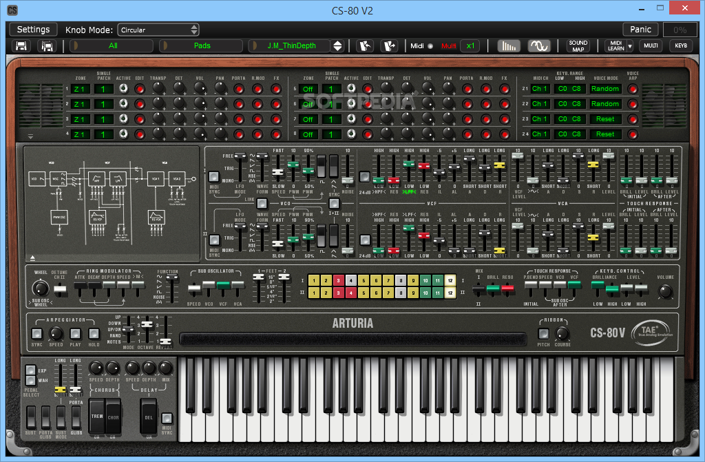Open the All bank selector
Image resolution: width=705 pixels, height=462 pixels.
(x=112, y=45)
